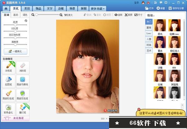Click the 打开 open file button
187x129 pixels.
point(149,8)
